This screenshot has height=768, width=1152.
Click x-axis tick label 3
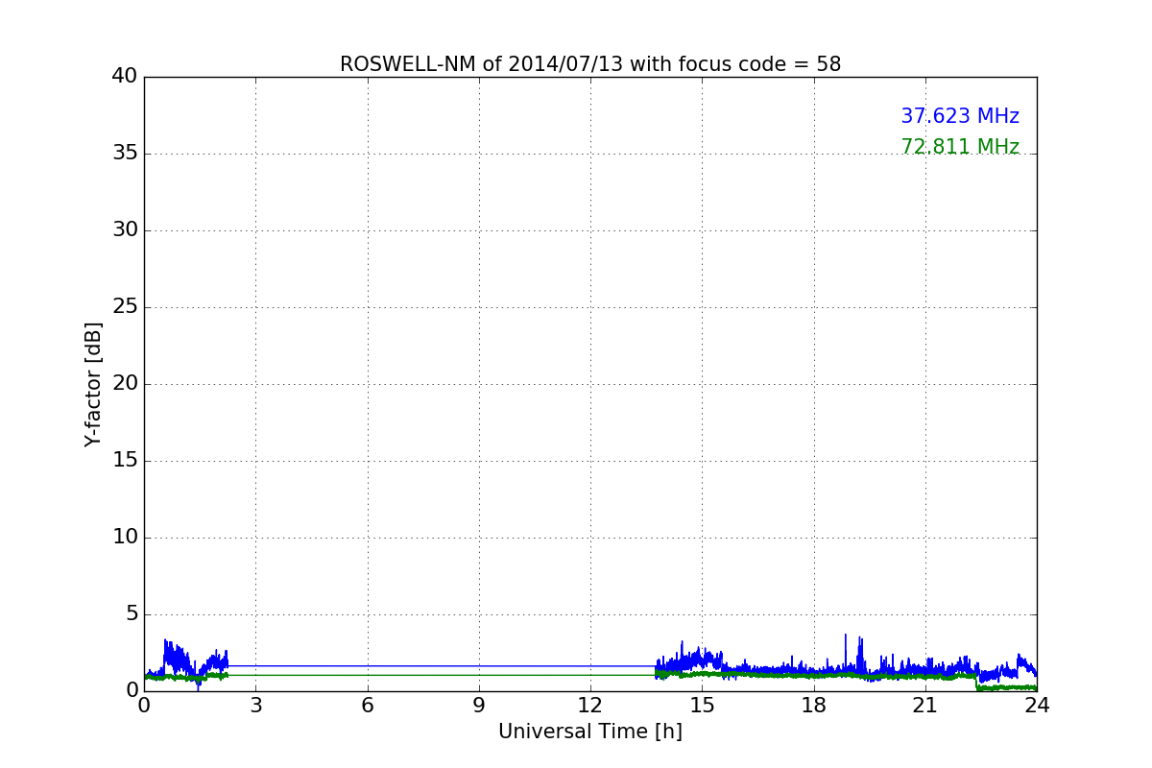[x=255, y=705]
